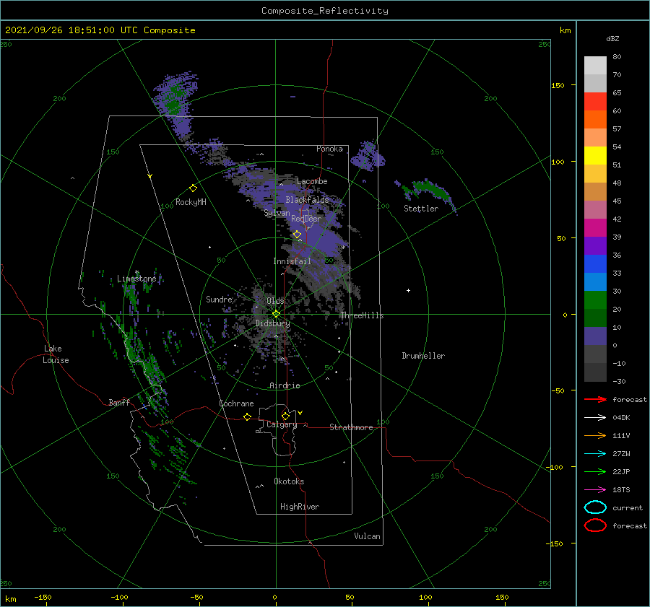650x607 pixels.
Task: Select the green 30 dBZ color swatch
Action: click(595, 300)
